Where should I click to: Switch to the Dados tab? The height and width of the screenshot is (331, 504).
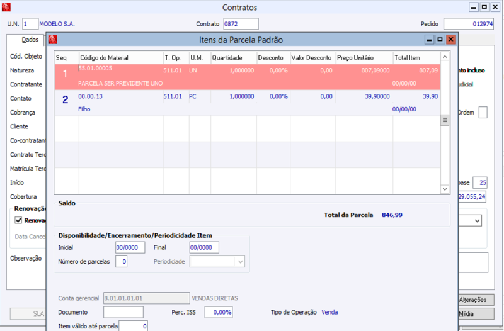pos(30,40)
